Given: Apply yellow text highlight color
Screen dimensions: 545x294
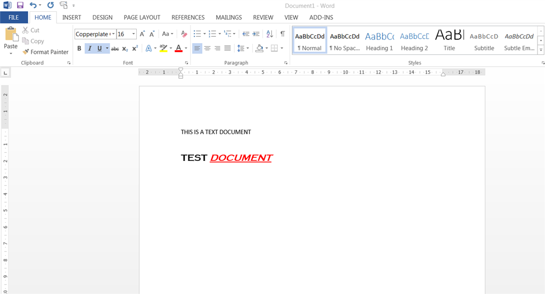Looking at the screenshot, I should [x=163, y=48].
